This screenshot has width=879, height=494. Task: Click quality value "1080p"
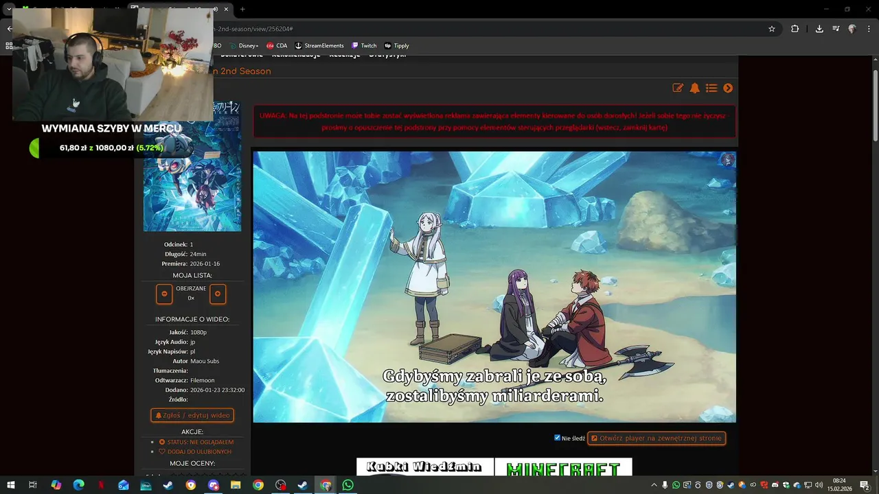[x=198, y=332]
